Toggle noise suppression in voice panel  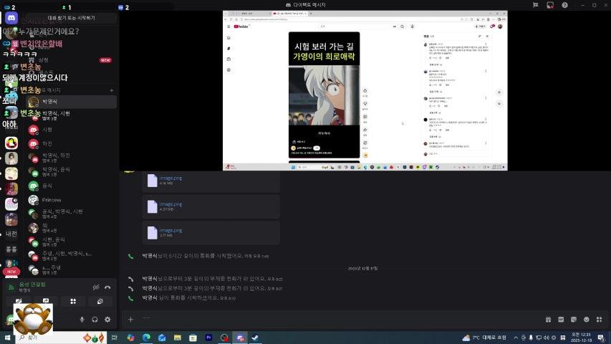(x=96, y=287)
